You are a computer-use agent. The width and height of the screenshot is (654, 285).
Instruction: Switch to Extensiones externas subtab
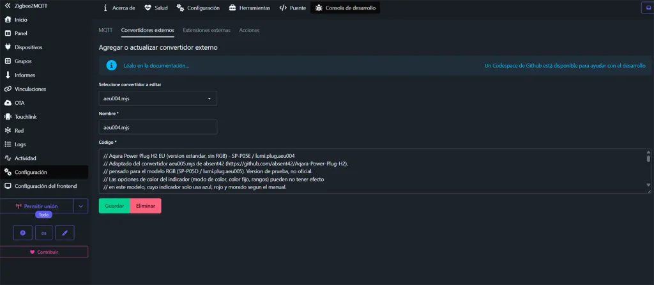pyautogui.click(x=206, y=30)
